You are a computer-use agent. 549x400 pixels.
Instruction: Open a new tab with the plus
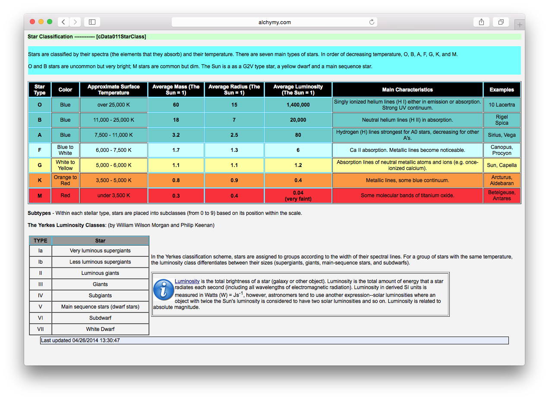[x=520, y=24]
